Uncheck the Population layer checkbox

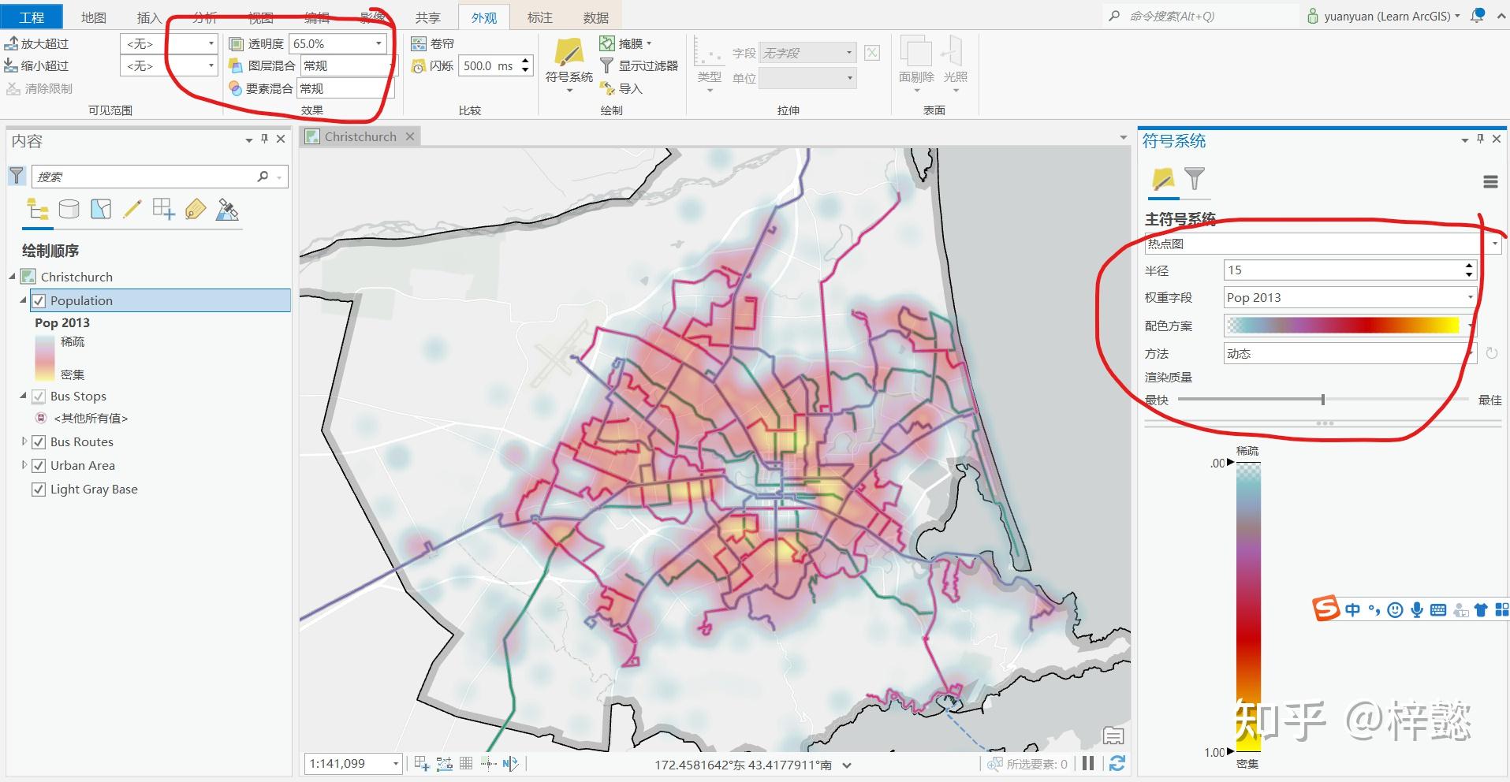38,300
